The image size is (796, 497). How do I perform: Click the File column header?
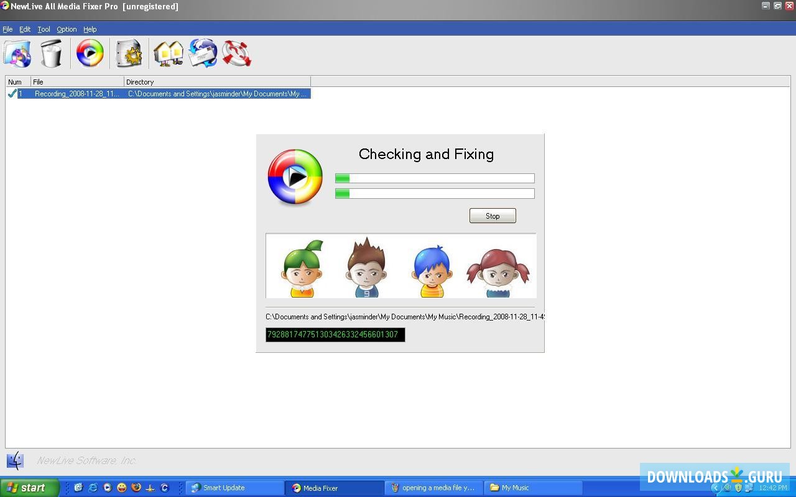tap(78, 81)
